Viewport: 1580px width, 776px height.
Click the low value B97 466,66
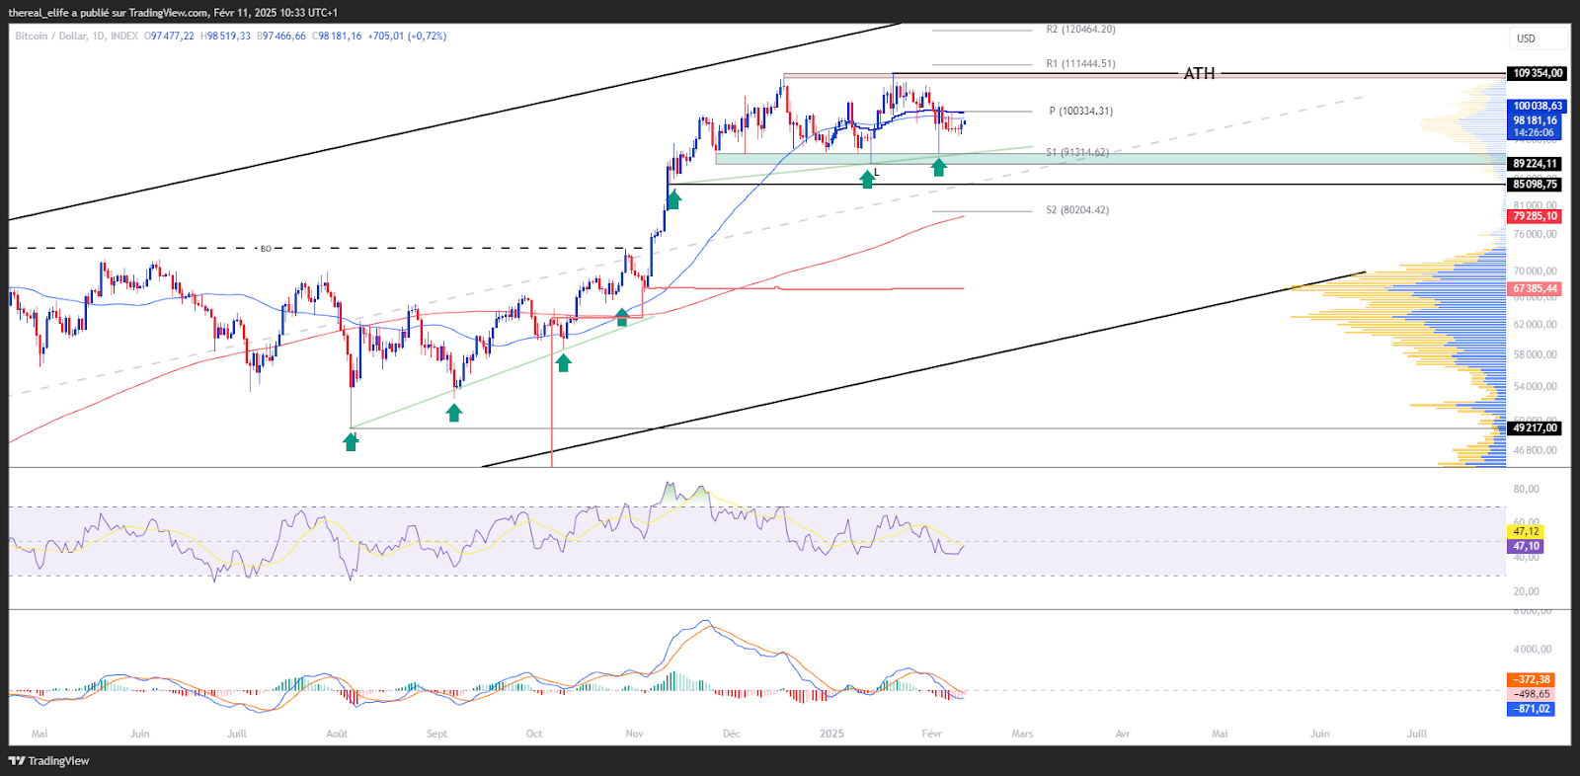(x=281, y=36)
